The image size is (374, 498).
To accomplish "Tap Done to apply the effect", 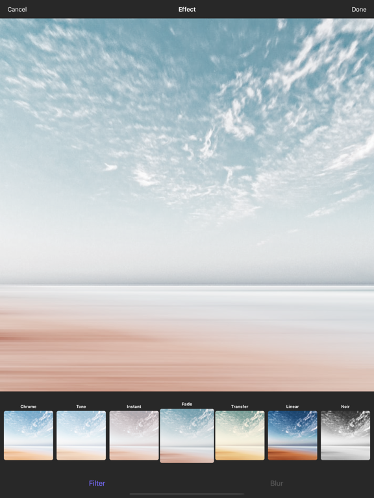I will point(358,10).
